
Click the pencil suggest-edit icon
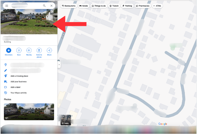pos(6,70)
